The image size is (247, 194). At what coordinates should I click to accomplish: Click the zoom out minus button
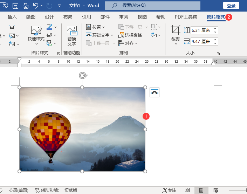pyautogui.click(x=226, y=190)
